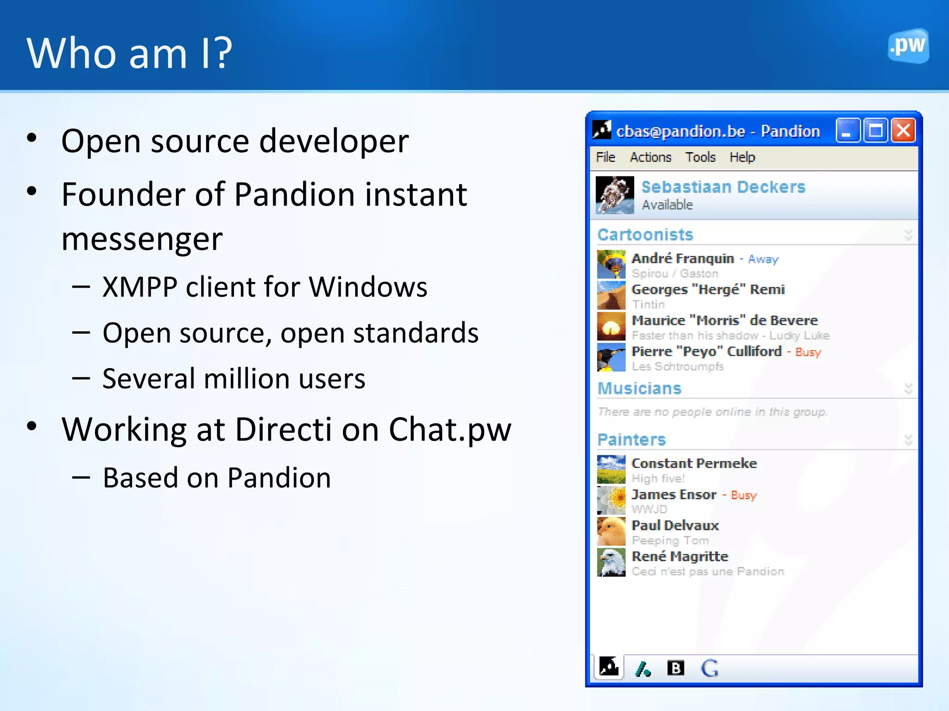949x711 pixels.
Task: Collapse the Musicians group chevron
Action: [908, 389]
